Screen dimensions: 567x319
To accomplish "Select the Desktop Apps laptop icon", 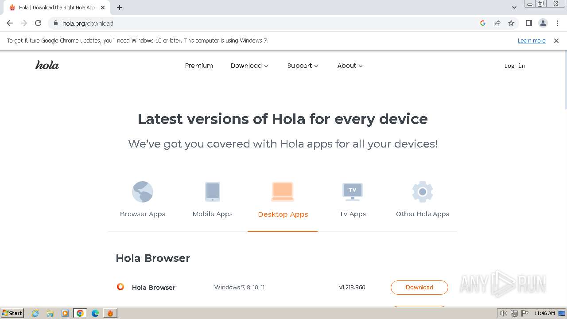I will [283, 192].
